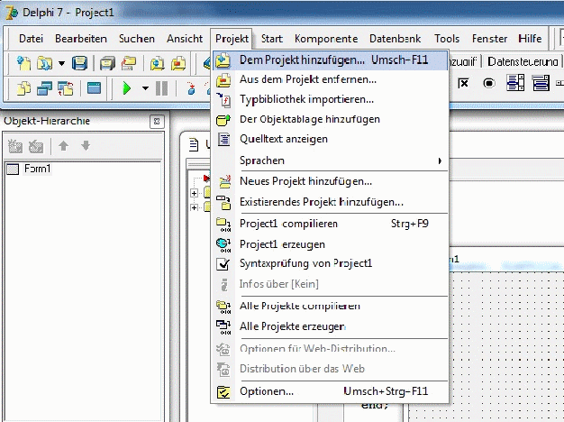564x422 pixels.
Task: Select the CheckBox component in the palette
Action: pos(465,84)
